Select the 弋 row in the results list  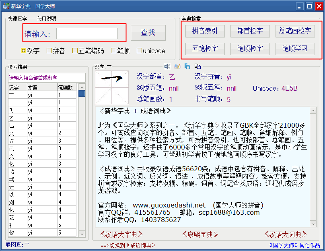point(42,172)
